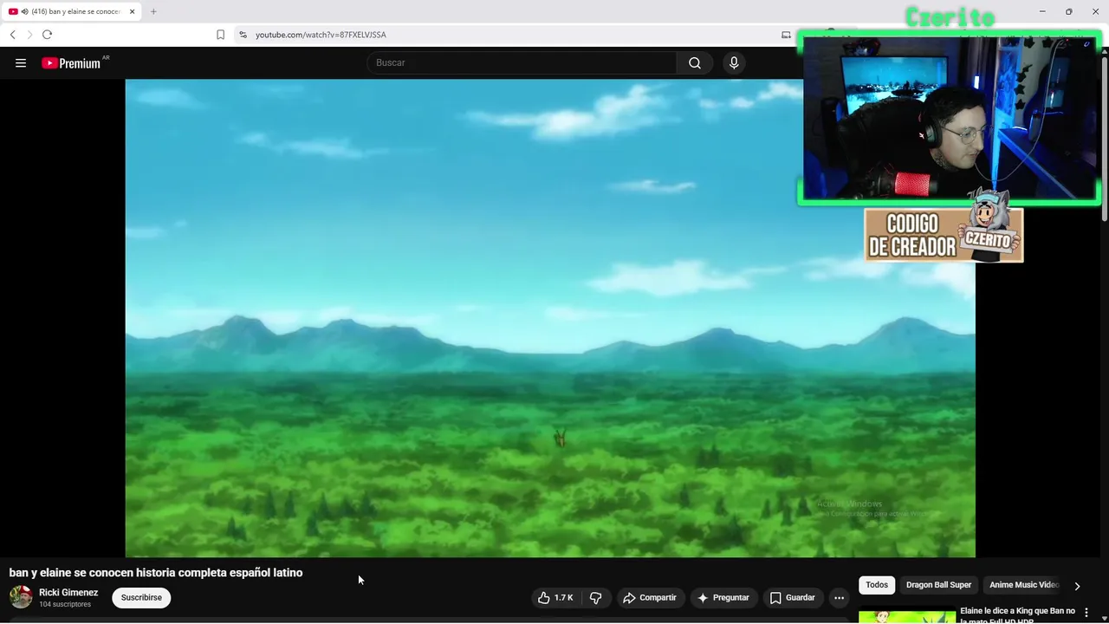The height and width of the screenshot is (624, 1109).
Task: Focus the Buscar search field
Action: [522, 62]
